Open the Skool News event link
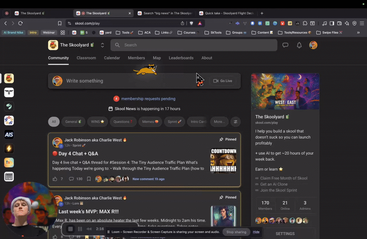 pyautogui.click(x=144, y=109)
